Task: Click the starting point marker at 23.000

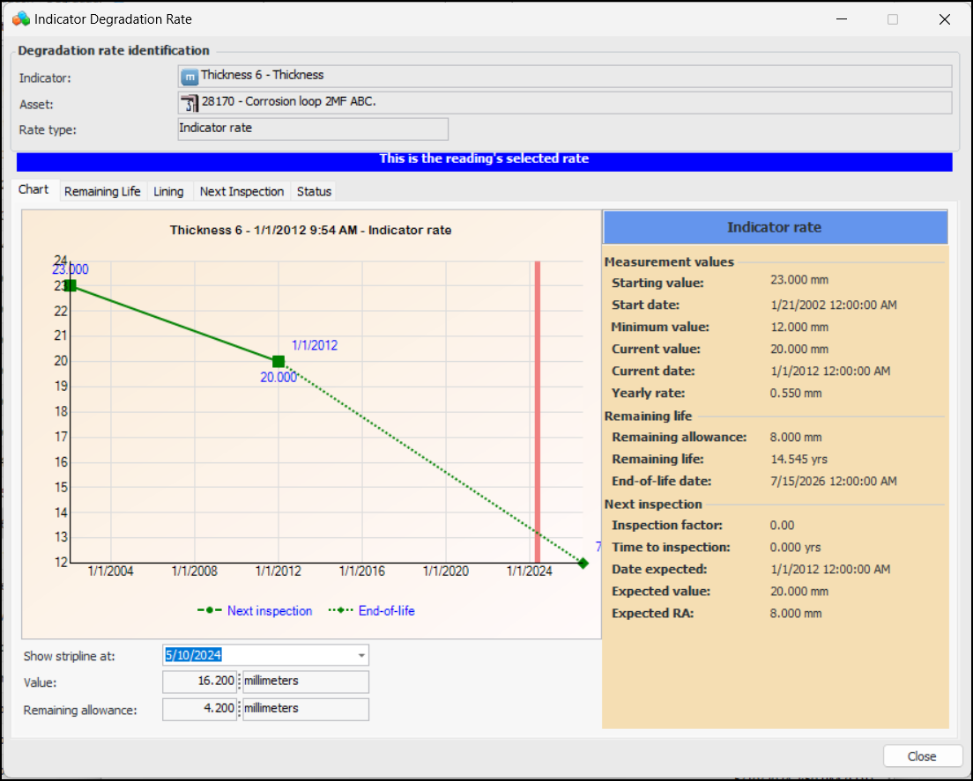Action: tap(71, 285)
